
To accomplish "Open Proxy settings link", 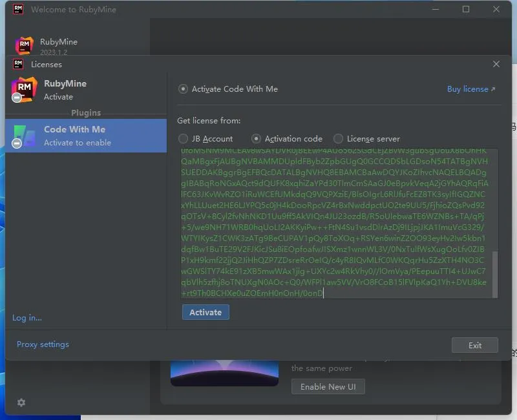I will coord(43,344).
